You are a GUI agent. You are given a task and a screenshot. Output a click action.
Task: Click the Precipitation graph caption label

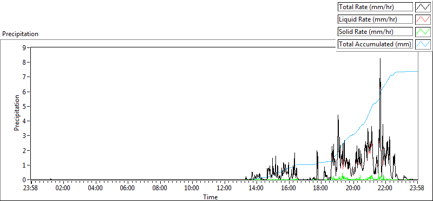tap(20, 34)
